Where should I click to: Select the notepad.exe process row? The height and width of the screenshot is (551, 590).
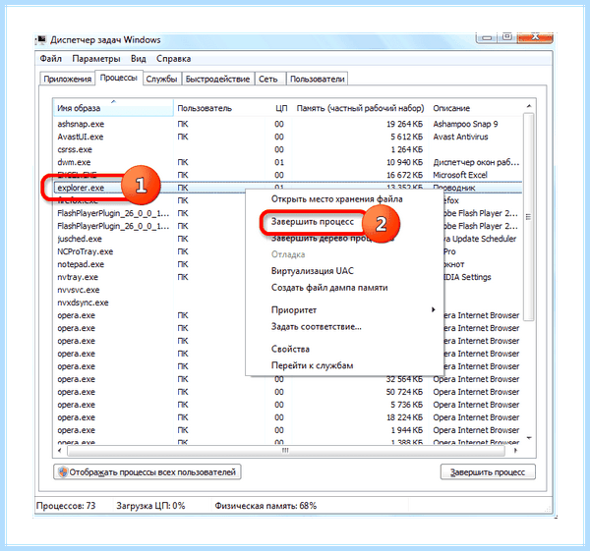(149, 264)
